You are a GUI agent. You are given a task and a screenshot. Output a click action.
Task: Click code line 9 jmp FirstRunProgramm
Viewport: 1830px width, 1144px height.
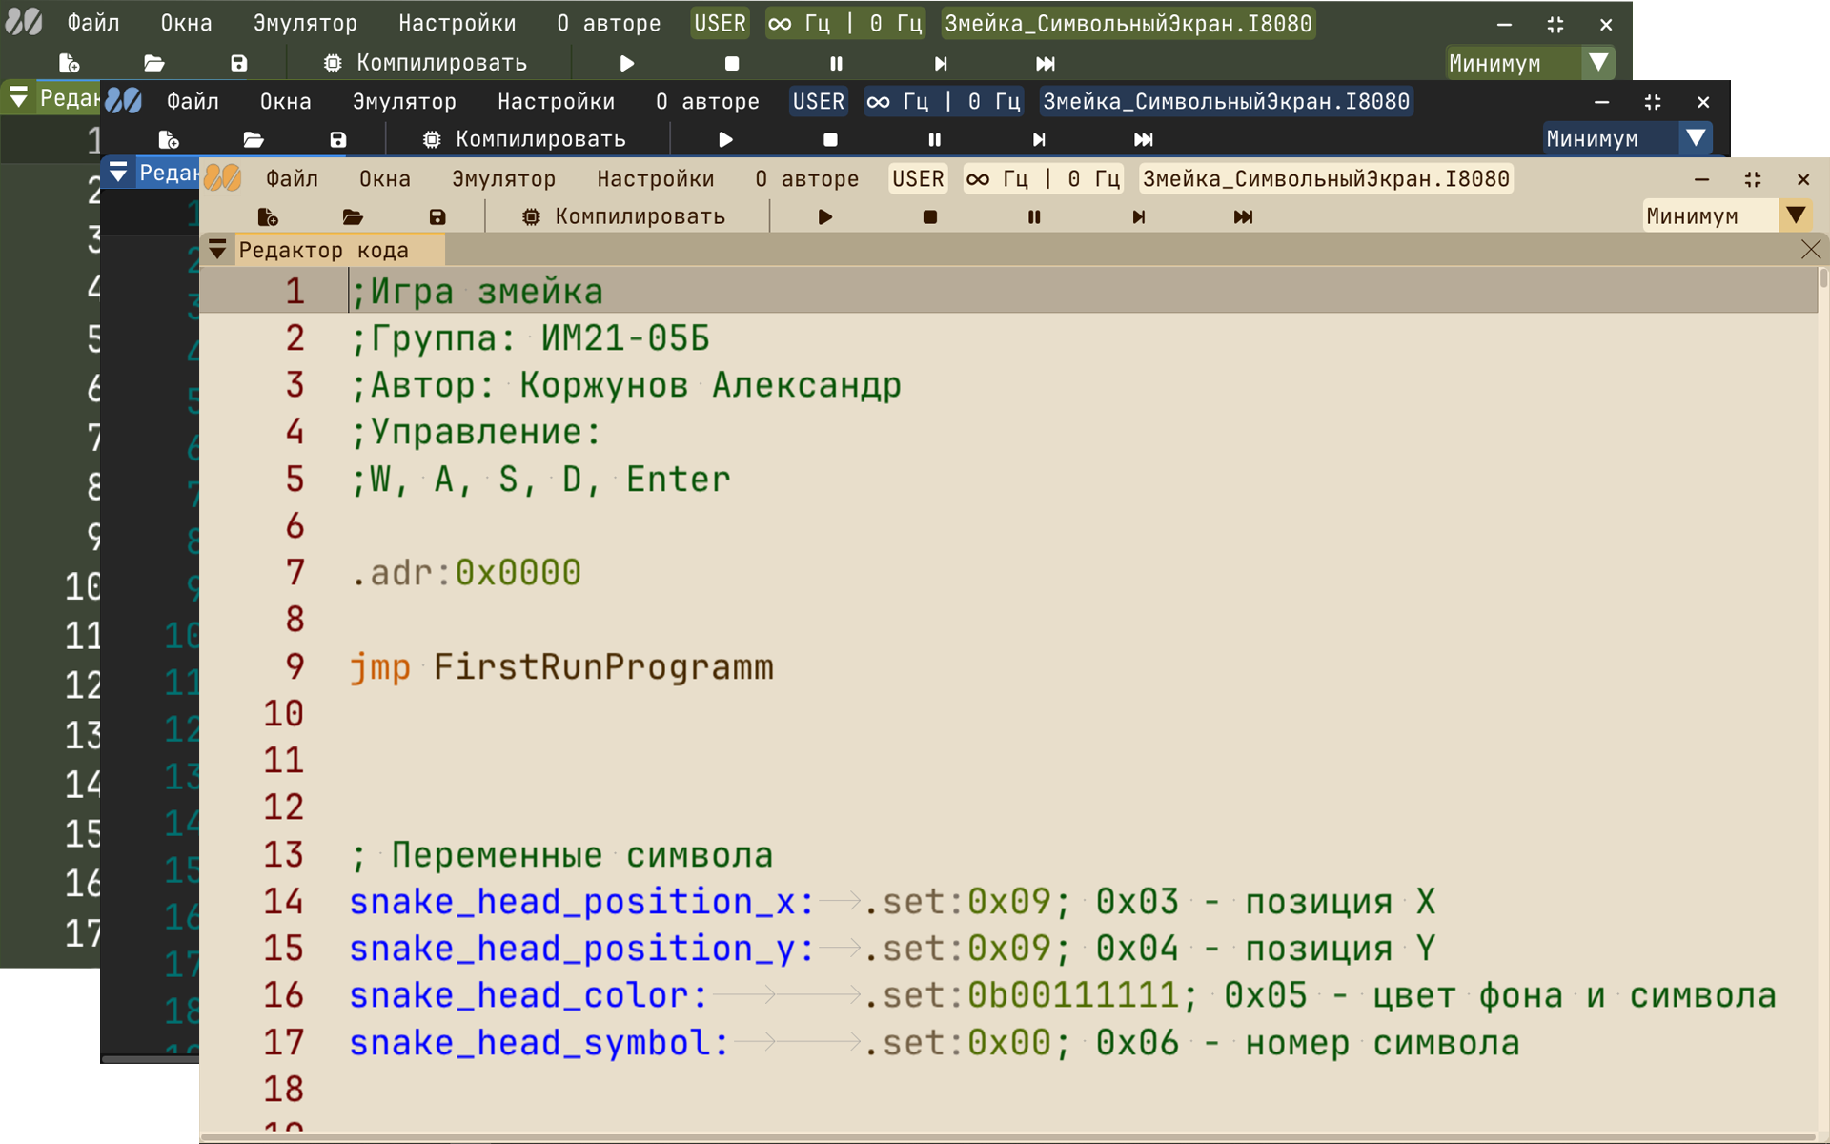(560, 667)
